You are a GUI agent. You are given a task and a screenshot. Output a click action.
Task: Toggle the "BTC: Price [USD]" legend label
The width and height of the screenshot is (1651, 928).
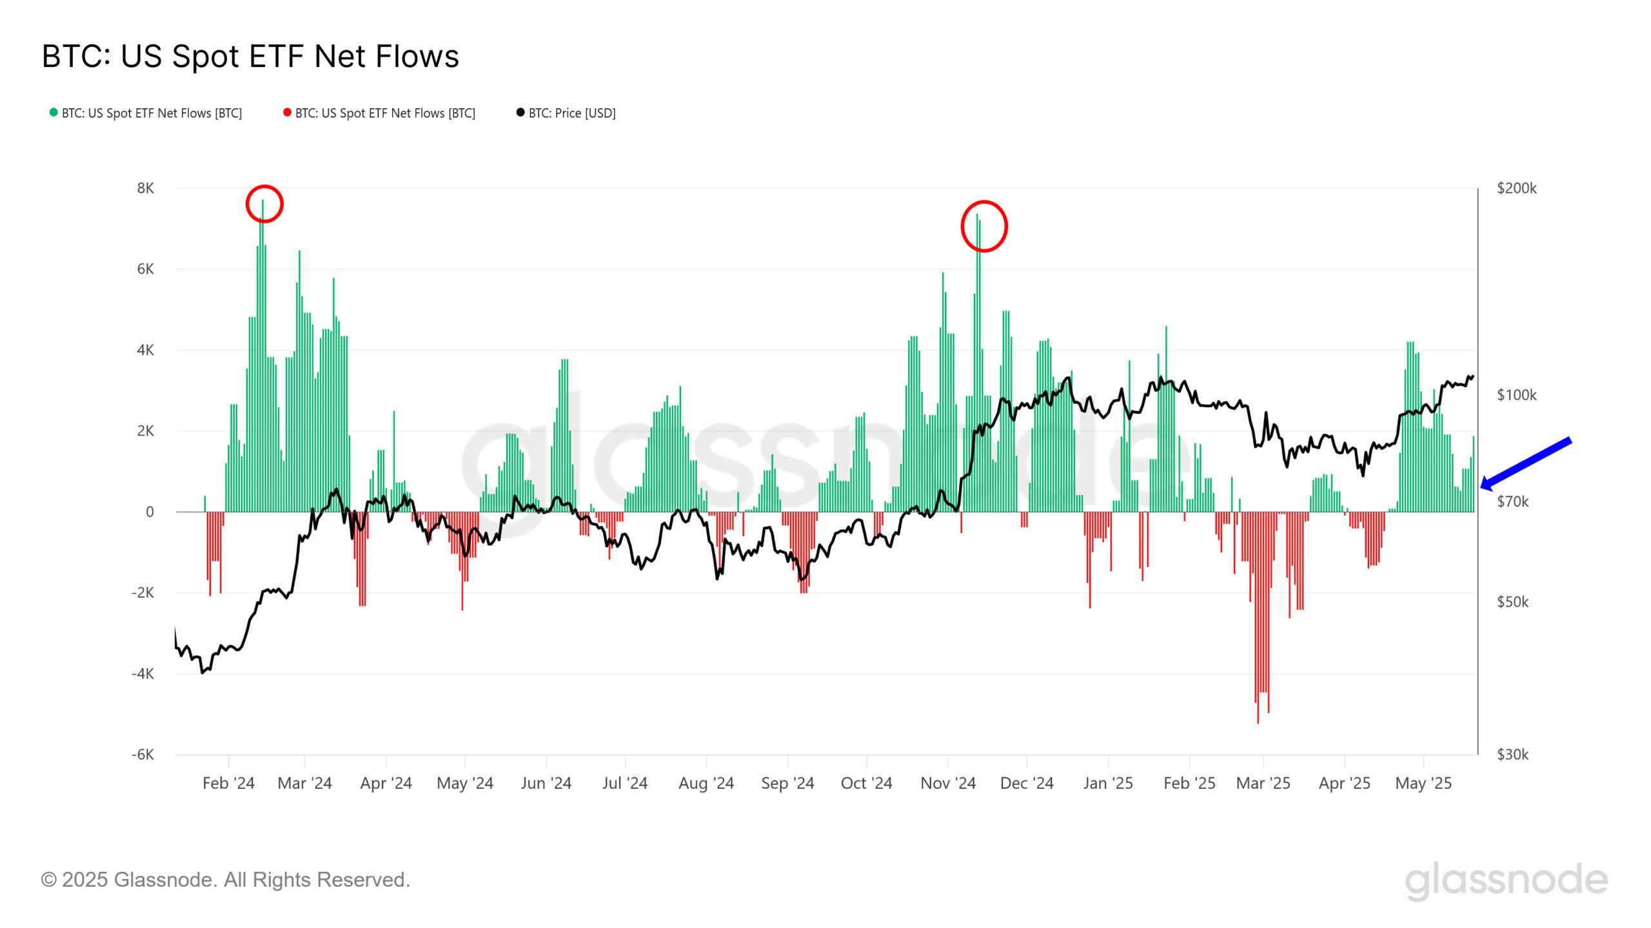[x=572, y=113]
